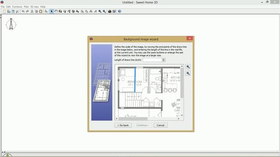This screenshot has height=157, width=280.
Task: Click the Paste clipboard icon
Action: click(x=41, y=11)
